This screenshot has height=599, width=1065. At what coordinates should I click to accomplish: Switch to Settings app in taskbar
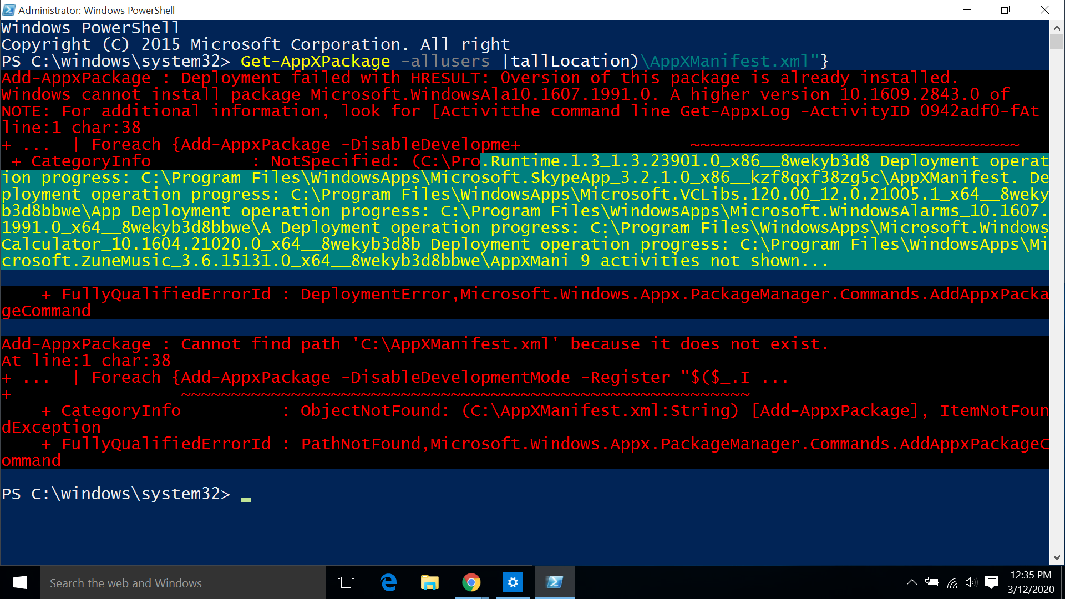(x=513, y=582)
